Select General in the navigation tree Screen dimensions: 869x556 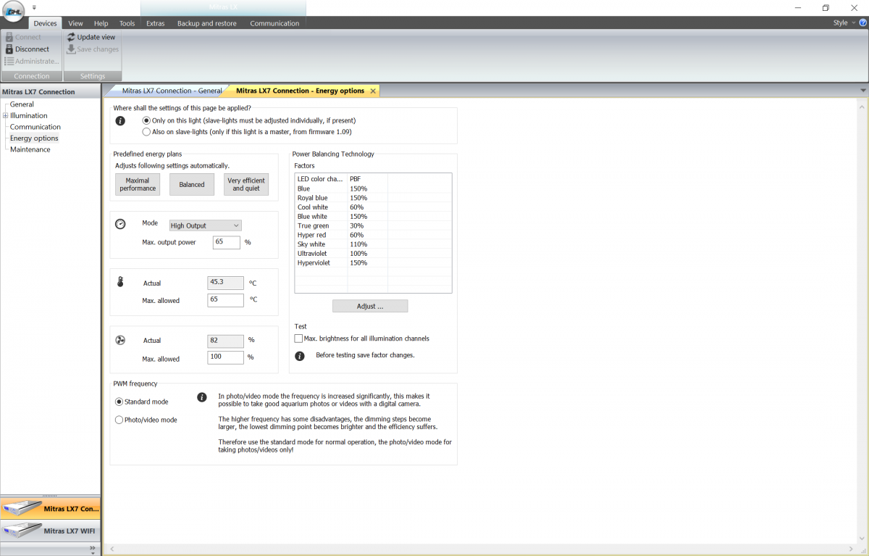point(22,104)
